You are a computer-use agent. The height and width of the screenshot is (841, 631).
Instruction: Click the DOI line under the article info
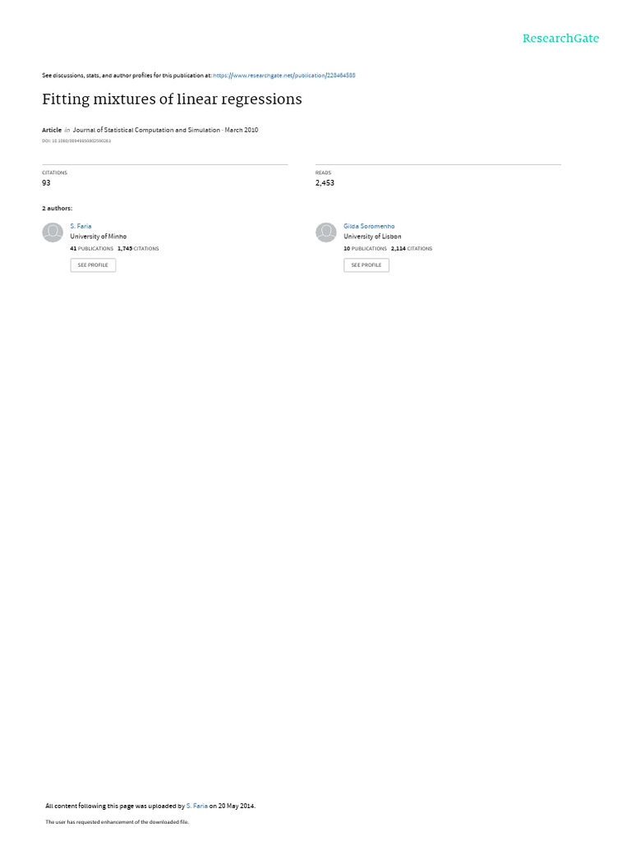pos(76,141)
